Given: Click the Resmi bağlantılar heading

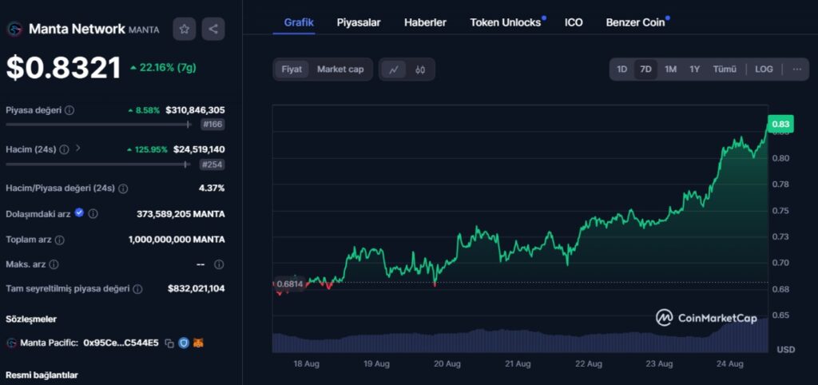Looking at the screenshot, I should [42, 375].
